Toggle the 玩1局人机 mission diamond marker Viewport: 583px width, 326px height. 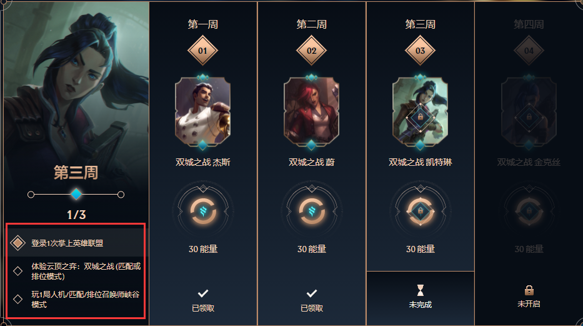pos(17,299)
